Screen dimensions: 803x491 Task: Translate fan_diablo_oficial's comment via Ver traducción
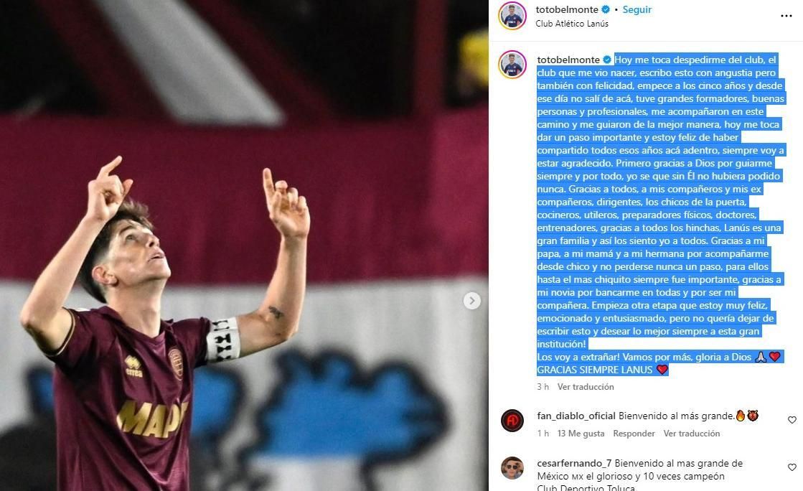691,433
